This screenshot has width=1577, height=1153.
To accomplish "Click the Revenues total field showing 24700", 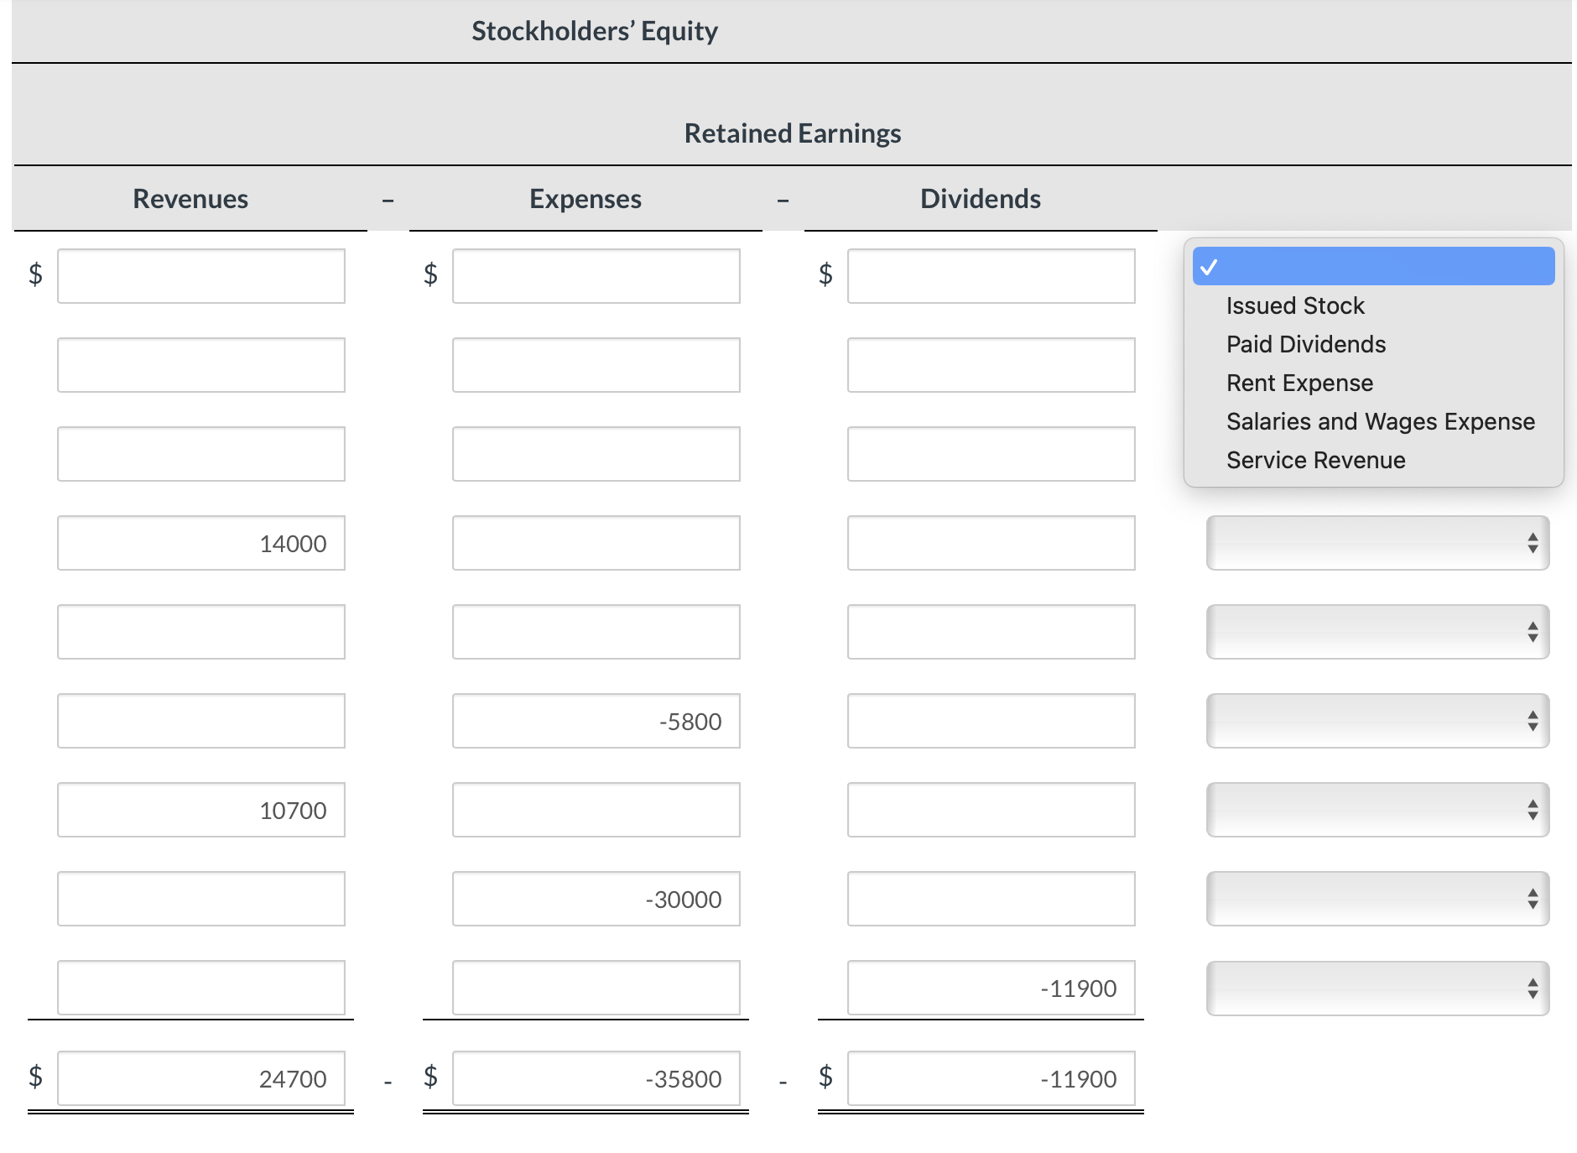I will point(201,1078).
